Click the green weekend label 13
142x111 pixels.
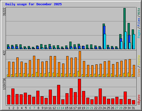click(x=58, y=108)
